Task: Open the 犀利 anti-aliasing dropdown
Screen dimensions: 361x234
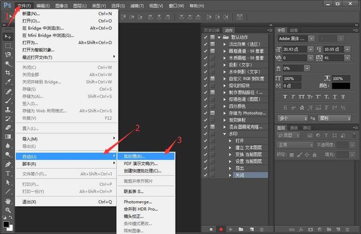Action: click(x=334, y=118)
